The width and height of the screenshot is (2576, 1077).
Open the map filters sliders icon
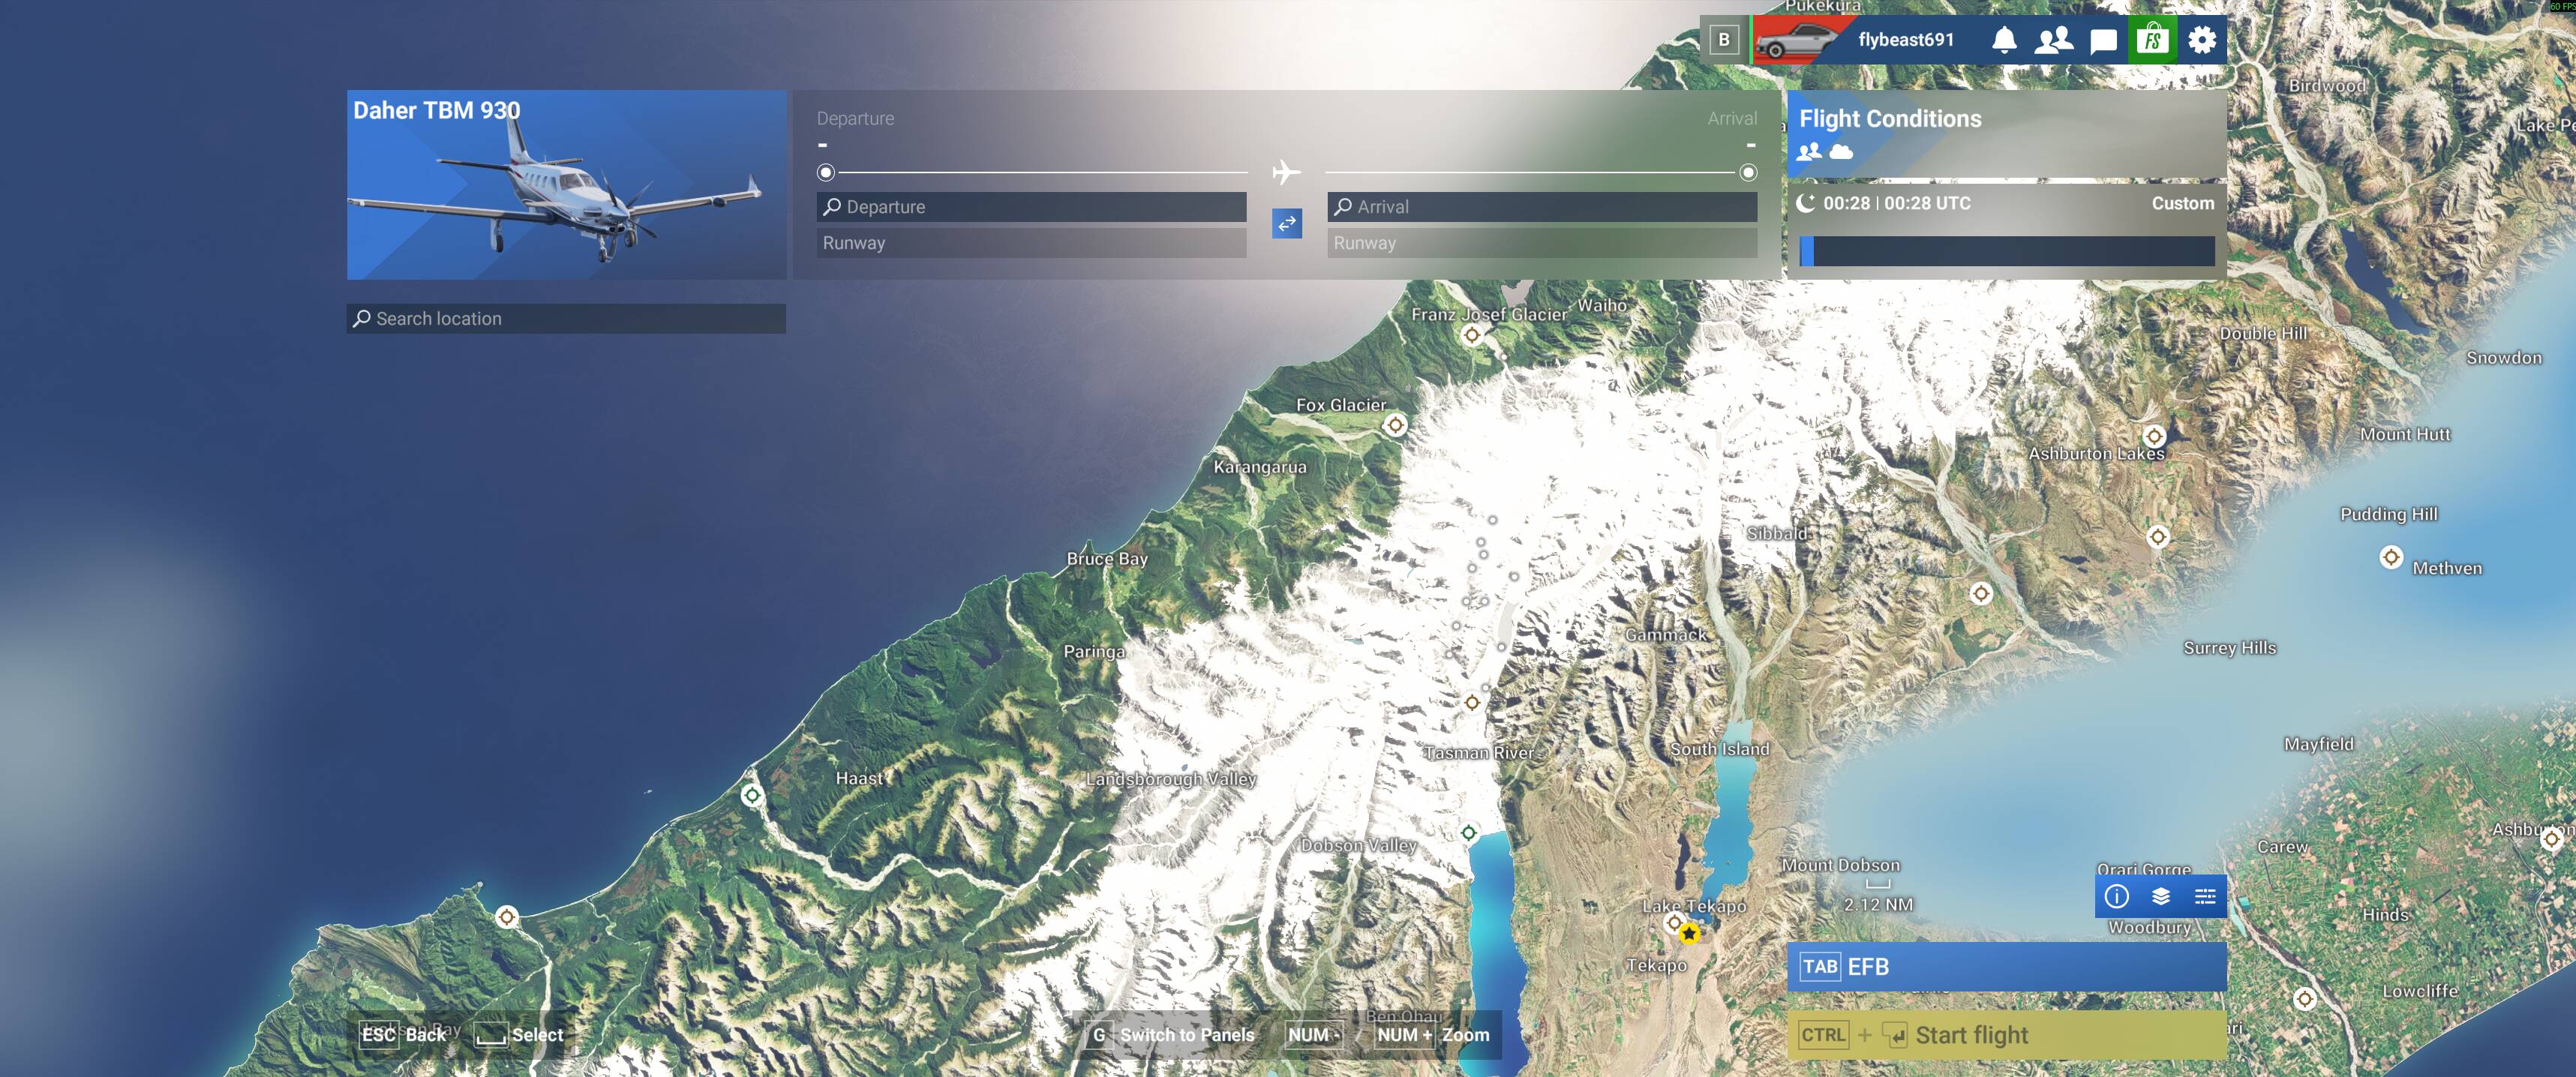[2204, 896]
